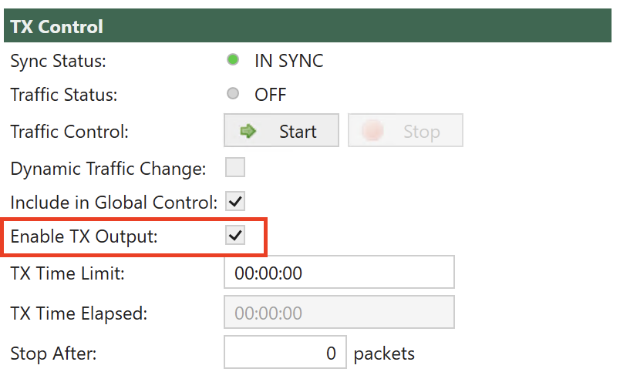Click the Stop After packets field

coord(285,353)
